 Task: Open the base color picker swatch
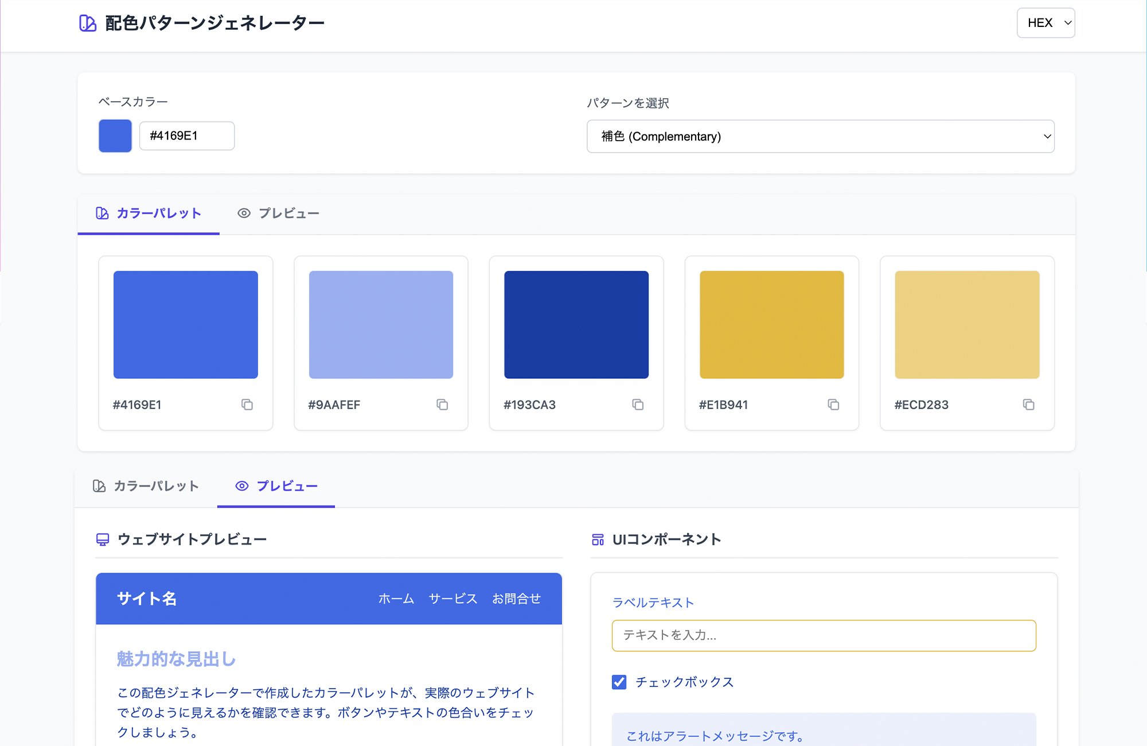click(115, 136)
